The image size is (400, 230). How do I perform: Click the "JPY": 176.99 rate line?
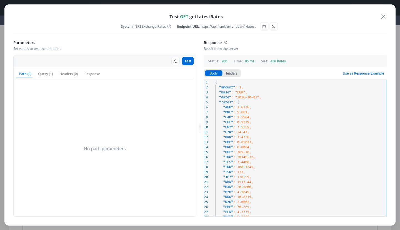click(x=237, y=177)
